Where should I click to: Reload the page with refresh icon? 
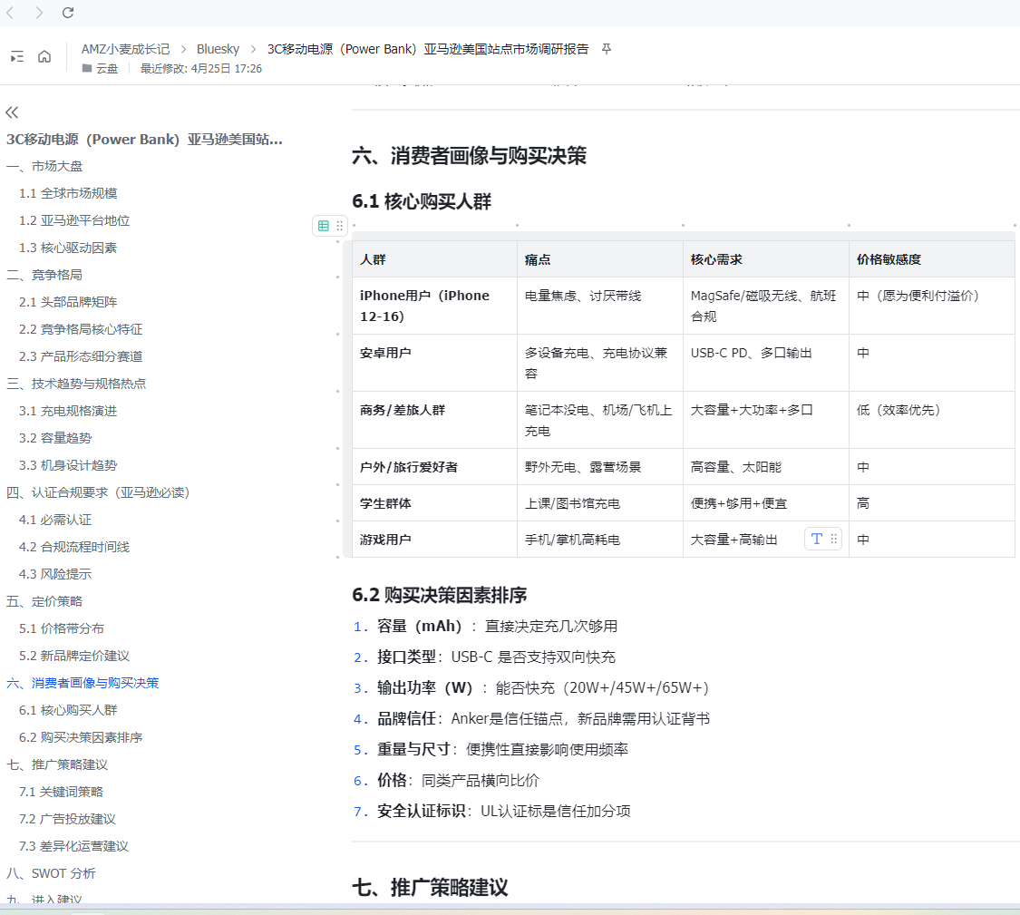tap(68, 13)
